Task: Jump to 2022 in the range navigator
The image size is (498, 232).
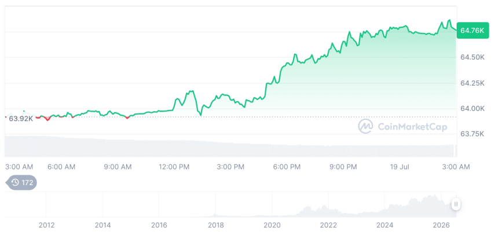Action: 328,225
